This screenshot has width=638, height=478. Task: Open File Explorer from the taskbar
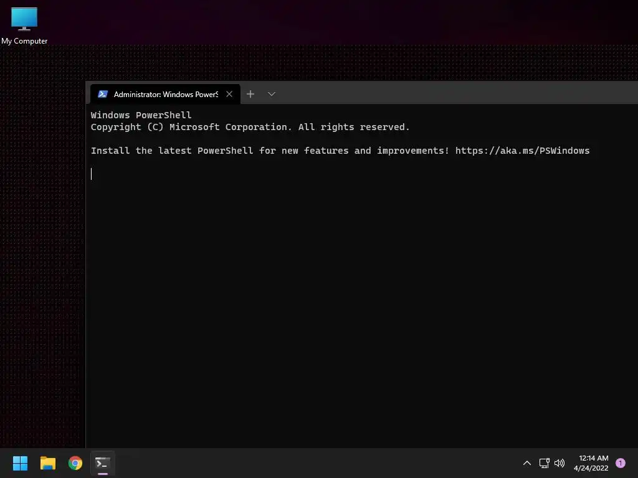47,463
